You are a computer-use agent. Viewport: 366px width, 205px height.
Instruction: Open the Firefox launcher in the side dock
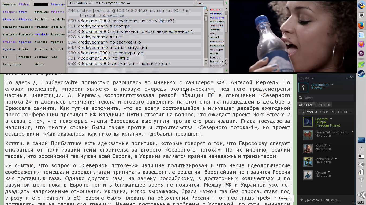pyautogui.click(x=361, y=26)
